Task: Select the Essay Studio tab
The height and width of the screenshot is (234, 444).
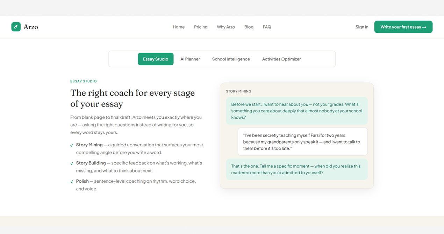Action: [156, 59]
